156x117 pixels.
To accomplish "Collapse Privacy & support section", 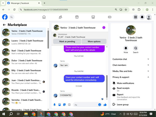I will coord(131,77).
